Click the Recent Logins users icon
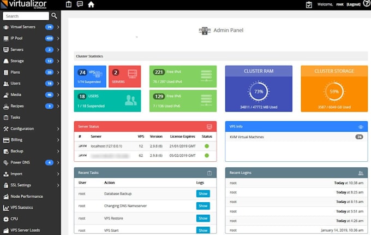371x235 pixels. tap(361, 173)
